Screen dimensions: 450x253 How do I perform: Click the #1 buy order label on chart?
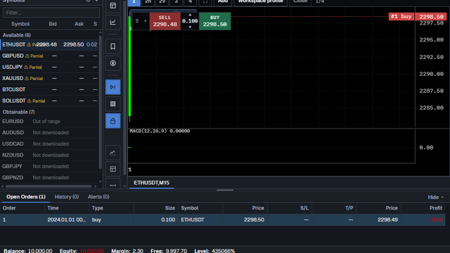[401, 17]
